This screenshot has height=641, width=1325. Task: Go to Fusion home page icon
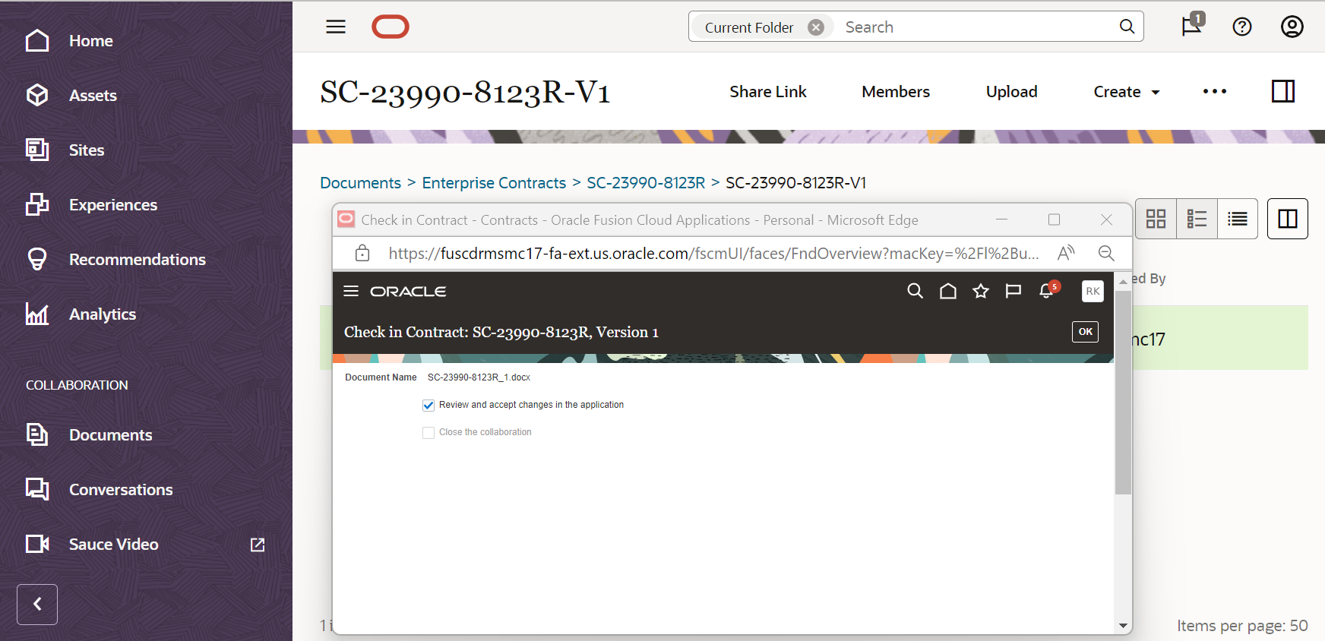point(948,291)
